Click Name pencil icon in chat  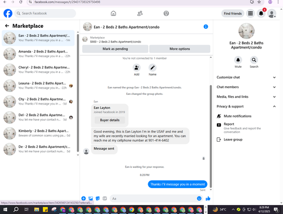[152, 68]
